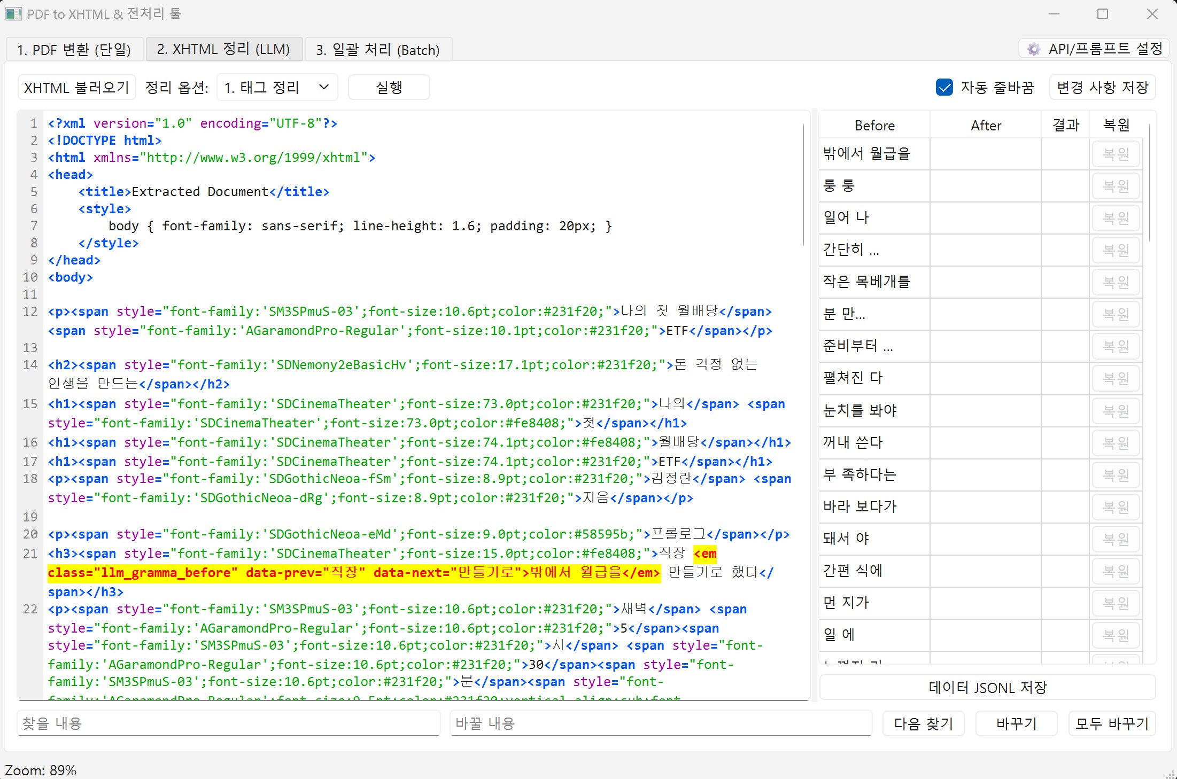Click the XHTML 불러오기 button

click(x=76, y=88)
